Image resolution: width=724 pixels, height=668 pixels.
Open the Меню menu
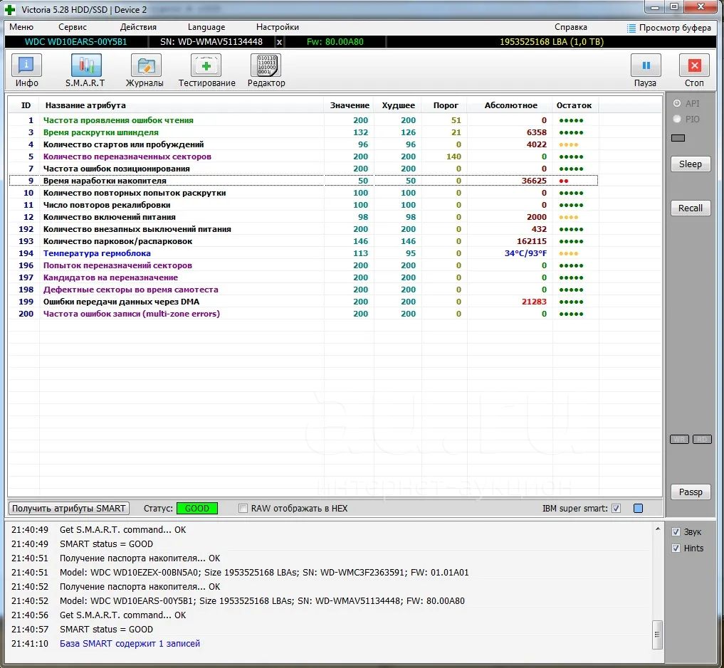pos(21,27)
